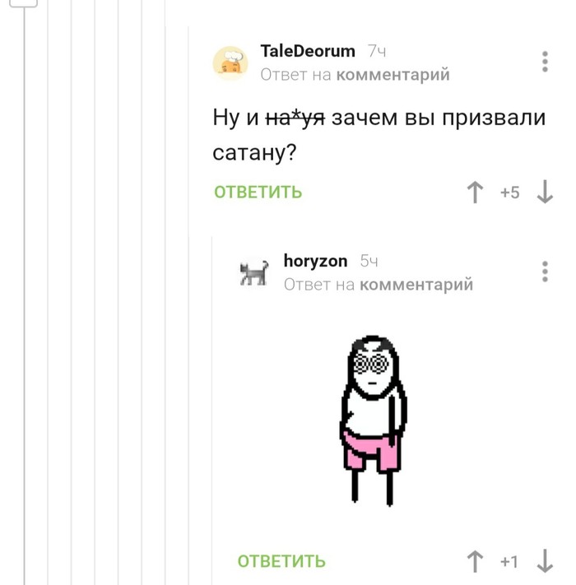Image resolution: width=576 pixels, height=585 pixels.
Task: Downvote TaleDeorum's comment
Action: click(x=545, y=193)
